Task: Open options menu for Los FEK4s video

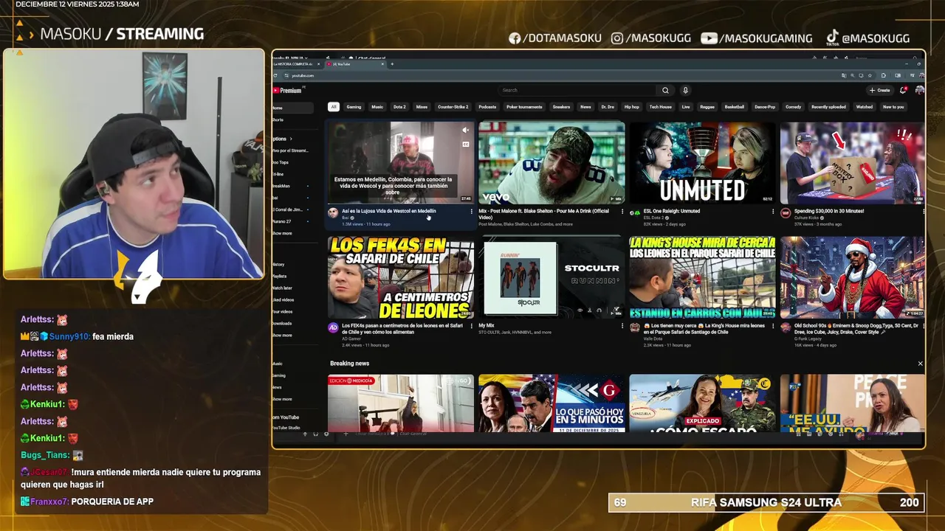Action: pyautogui.click(x=471, y=326)
